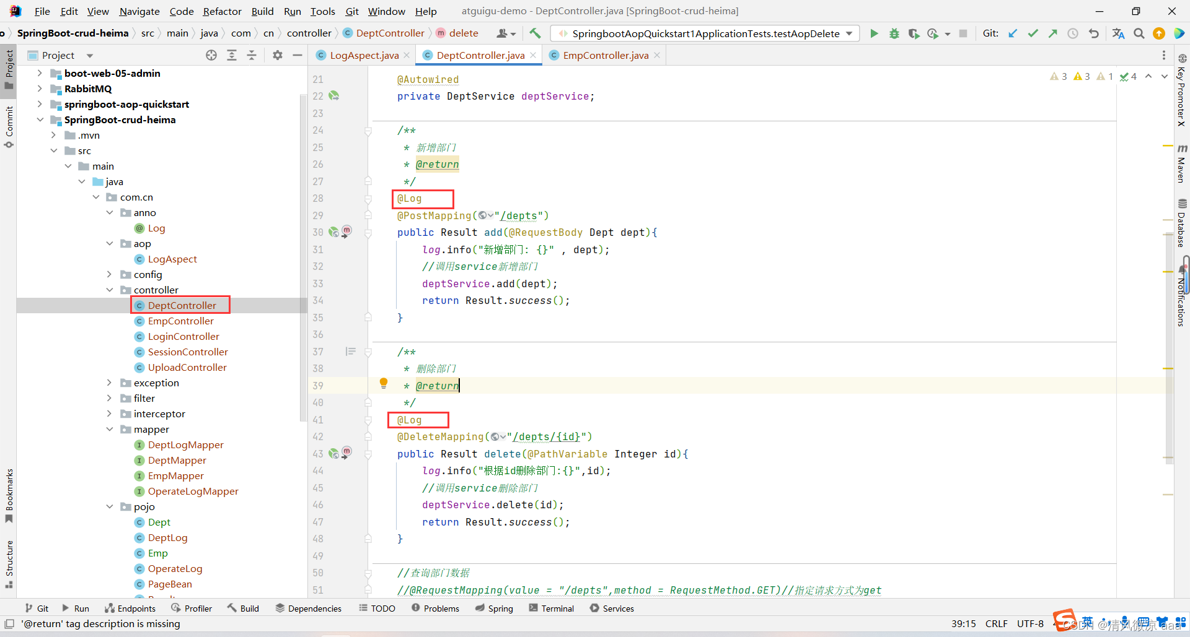Open Project view type dropdown
The height and width of the screenshot is (637, 1190).
pos(90,56)
